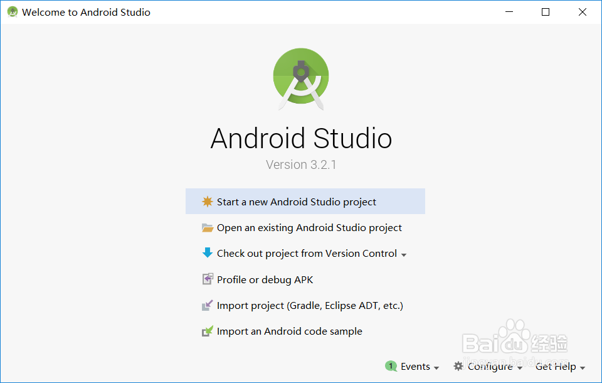This screenshot has height=383, width=602.
Task: Open the Configure menu label
Action: pyautogui.click(x=490, y=367)
